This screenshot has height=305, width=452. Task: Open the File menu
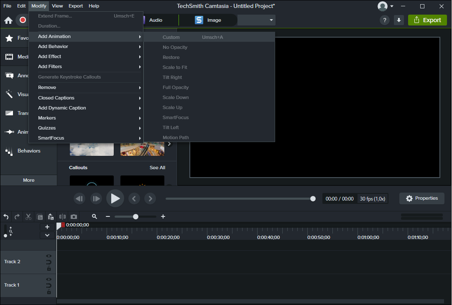point(8,6)
